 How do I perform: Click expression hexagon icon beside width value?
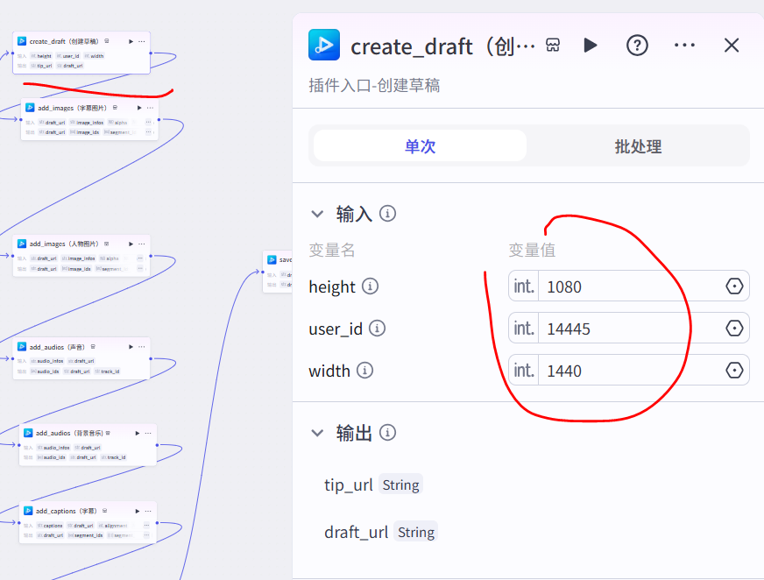[735, 370]
